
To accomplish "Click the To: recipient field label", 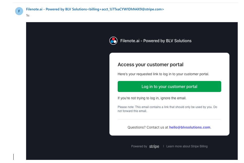I will point(28,15).
